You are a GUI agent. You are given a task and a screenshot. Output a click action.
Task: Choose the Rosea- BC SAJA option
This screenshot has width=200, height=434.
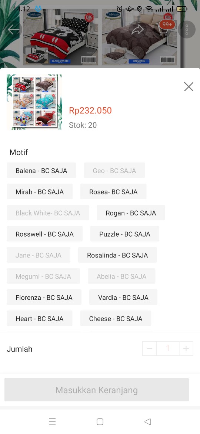[x=113, y=191]
